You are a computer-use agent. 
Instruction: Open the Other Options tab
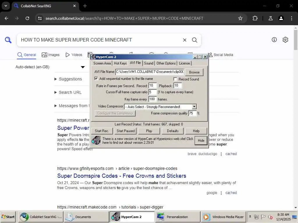click(166, 63)
